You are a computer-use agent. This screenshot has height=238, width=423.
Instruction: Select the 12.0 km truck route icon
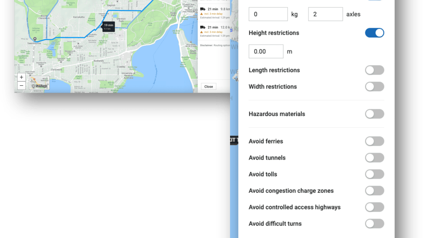[202, 27]
